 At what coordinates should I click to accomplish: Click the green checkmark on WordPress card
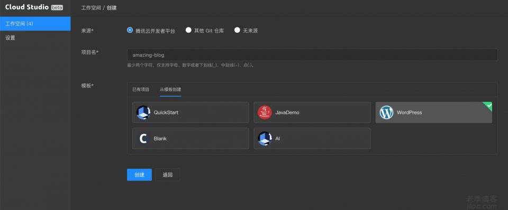pyautogui.click(x=488, y=106)
